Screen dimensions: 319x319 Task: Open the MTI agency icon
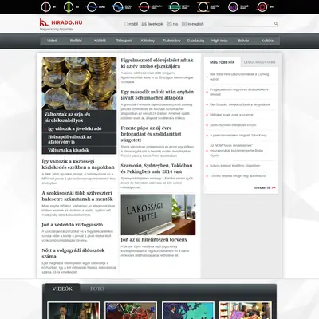262,7
